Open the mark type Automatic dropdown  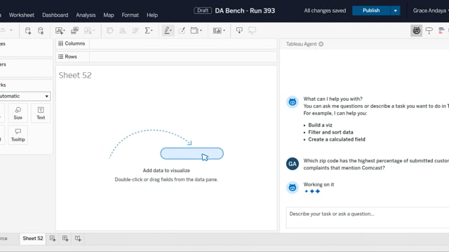(x=25, y=96)
